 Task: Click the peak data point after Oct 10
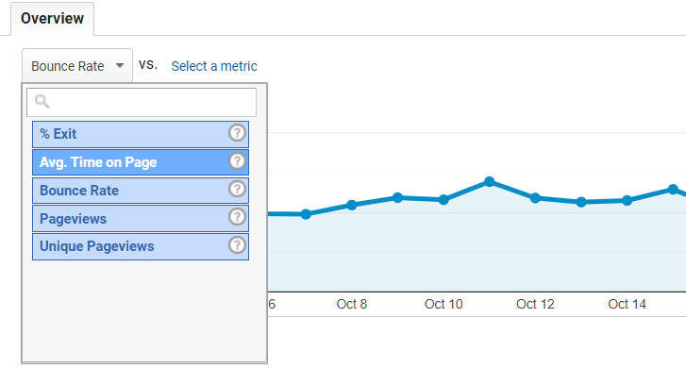[x=490, y=181]
